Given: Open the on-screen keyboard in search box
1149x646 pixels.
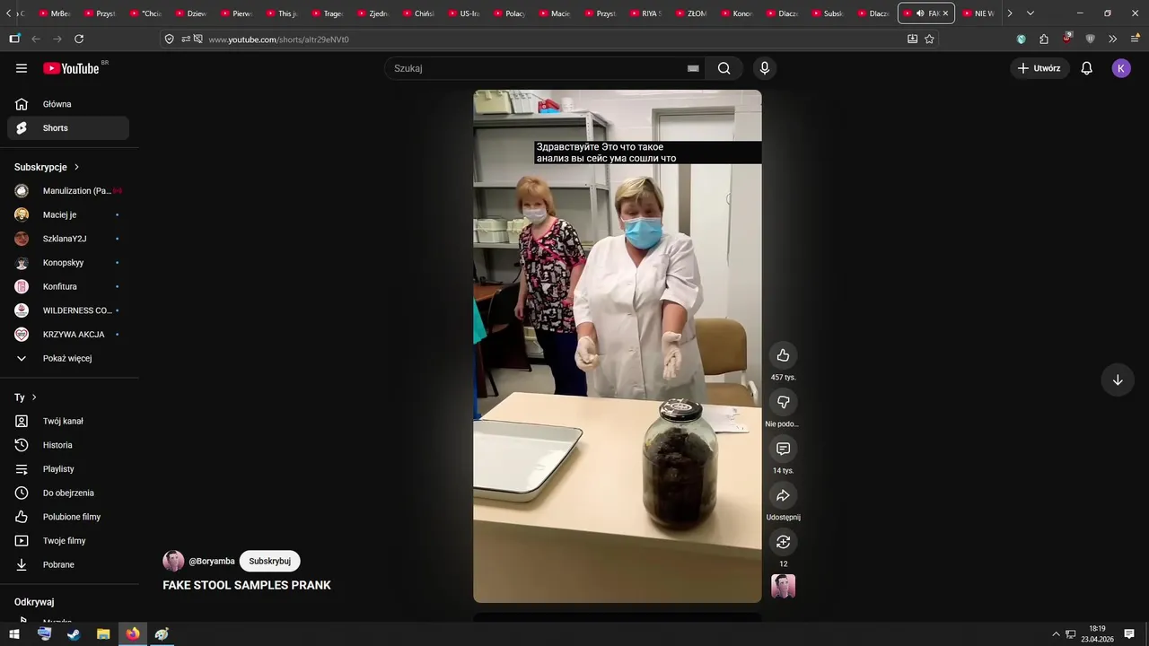Looking at the screenshot, I should [x=693, y=68].
